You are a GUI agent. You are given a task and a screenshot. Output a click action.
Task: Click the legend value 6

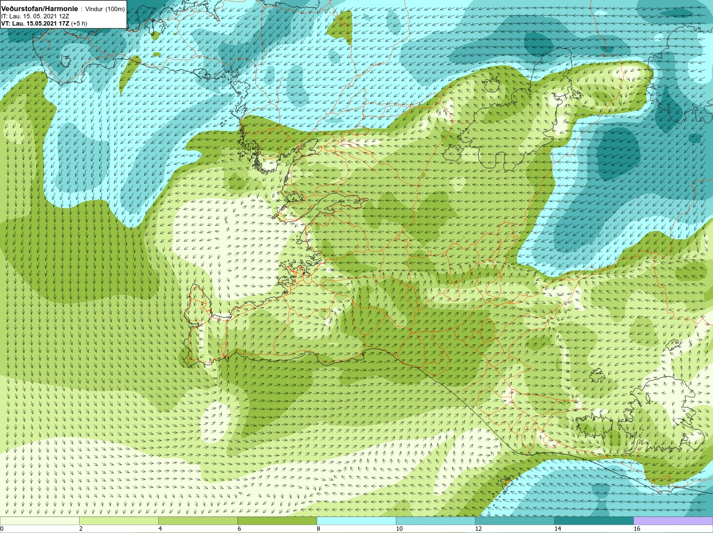tap(240, 529)
